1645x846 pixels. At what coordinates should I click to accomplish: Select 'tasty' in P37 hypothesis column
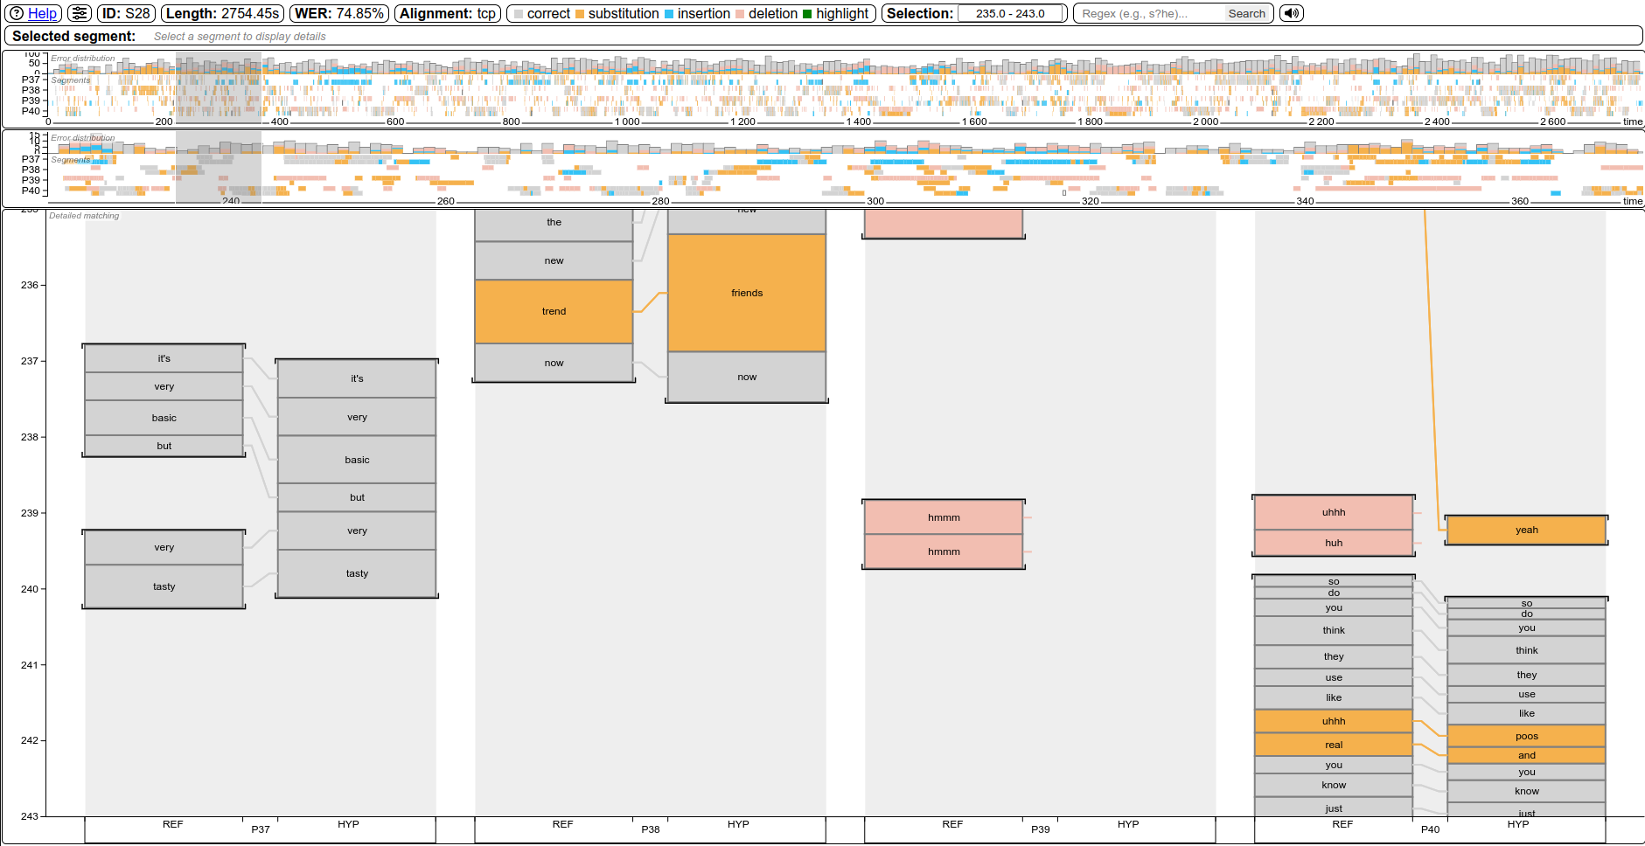tap(357, 573)
